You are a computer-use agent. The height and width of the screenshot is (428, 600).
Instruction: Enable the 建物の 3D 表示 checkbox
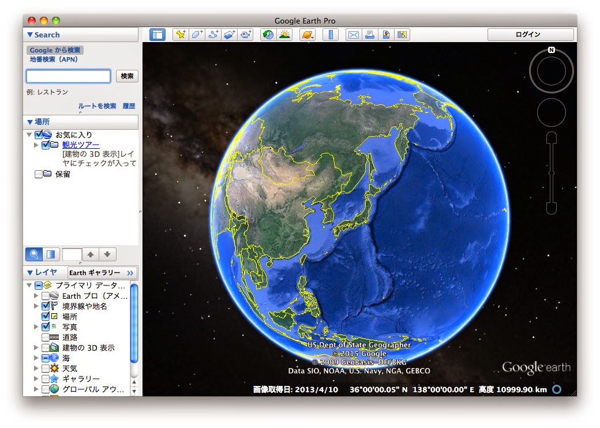(45, 348)
